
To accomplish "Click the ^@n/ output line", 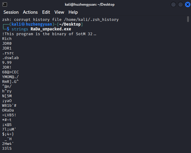I will (7, 86).
